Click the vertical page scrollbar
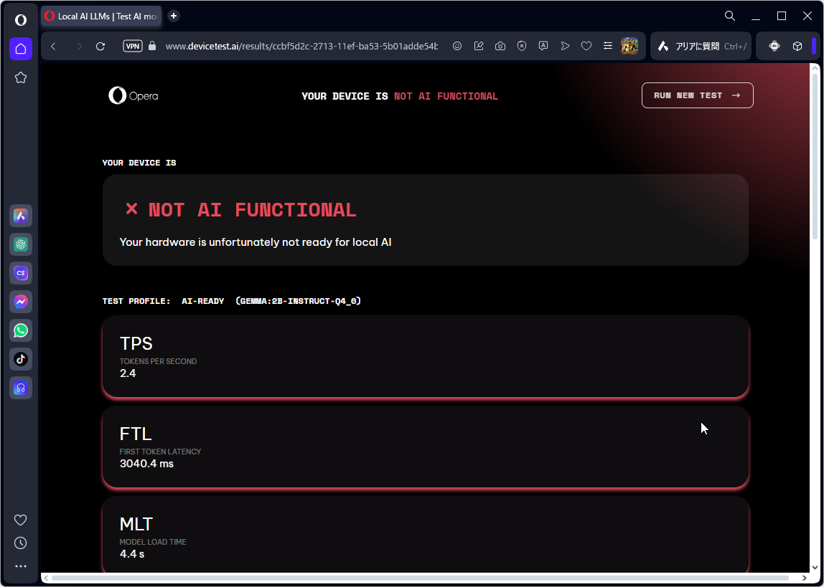The height and width of the screenshot is (587, 824). pyautogui.click(x=815, y=158)
